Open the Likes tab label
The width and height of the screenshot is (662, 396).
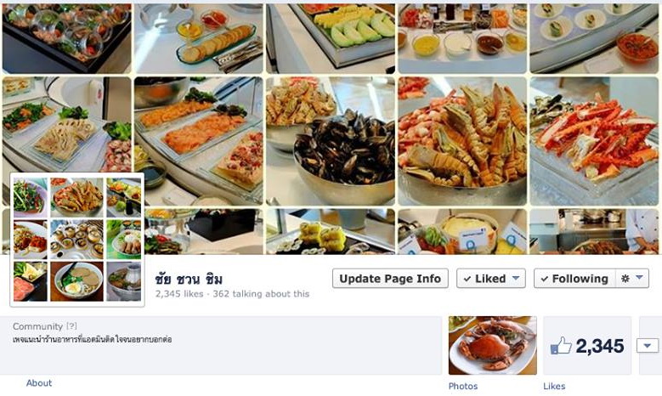coord(554,386)
